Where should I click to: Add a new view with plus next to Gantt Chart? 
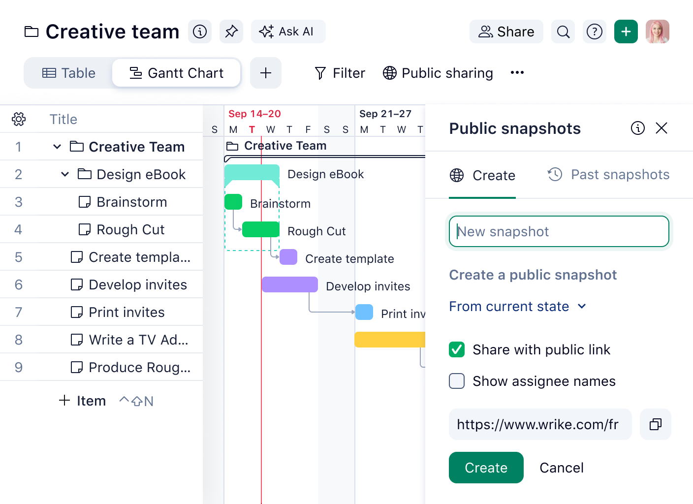pyautogui.click(x=265, y=72)
